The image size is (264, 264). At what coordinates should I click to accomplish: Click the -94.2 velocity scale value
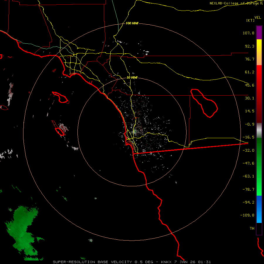tap(248, 202)
